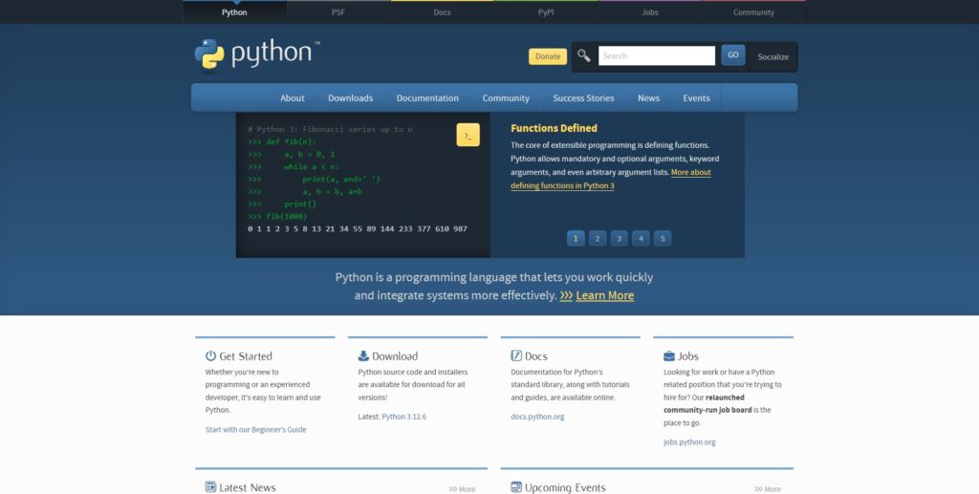Show slide 1 of the code carousel
The width and height of the screenshot is (979, 494).
tap(576, 238)
